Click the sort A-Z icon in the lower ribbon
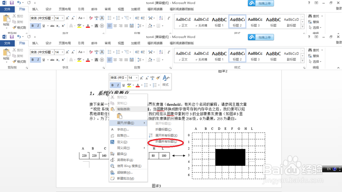 (161, 52)
